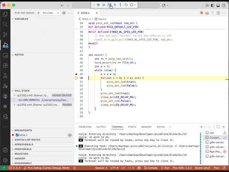
Task: Click Pico SDK: 2.2.0 in status bar
Action: coord(182,168)
